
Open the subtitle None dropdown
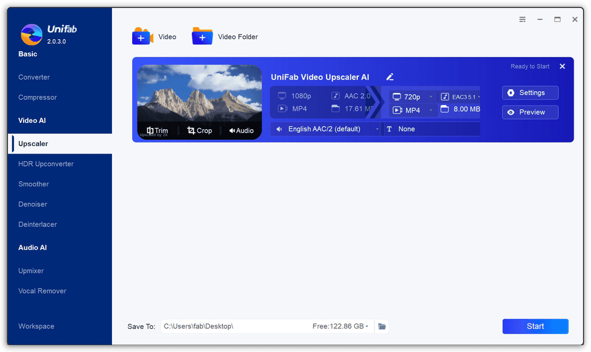tap(432, 129)
